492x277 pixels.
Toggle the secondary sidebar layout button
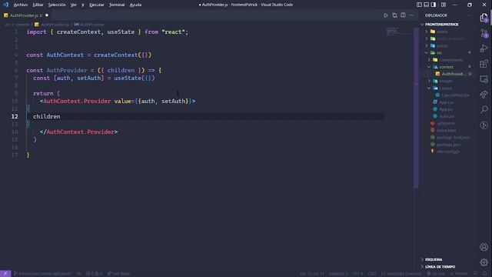434,5
